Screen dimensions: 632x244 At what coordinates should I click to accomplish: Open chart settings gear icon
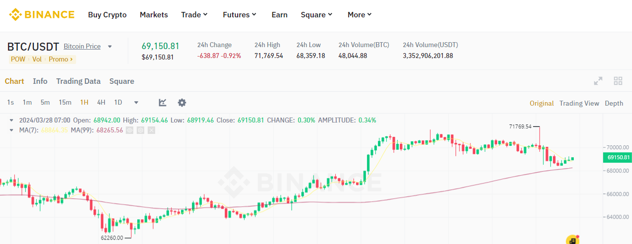point(182,103)
